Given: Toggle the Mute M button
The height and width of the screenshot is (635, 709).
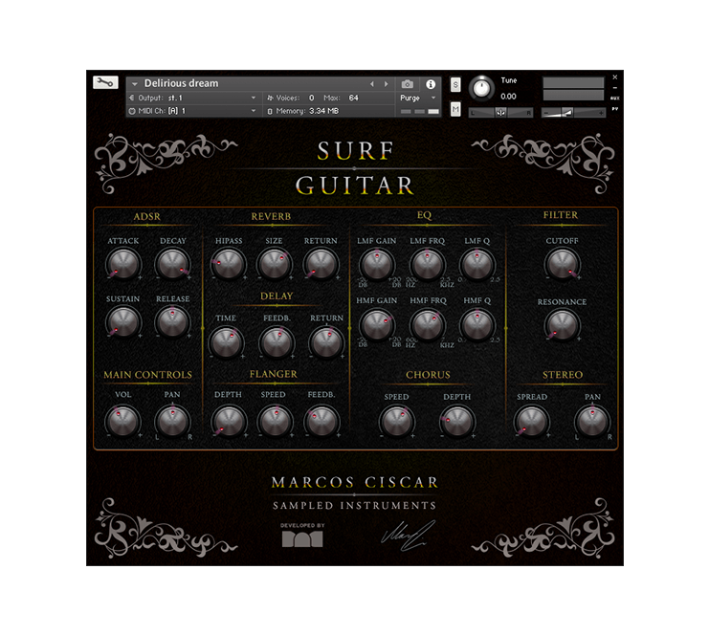Looking at the screenshot, I should tap(455, 109).
